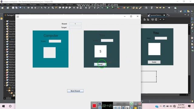194x109 pixels.
Task: Click the Computer score text field
Action: pyautogui.click(x=55, y=41)
